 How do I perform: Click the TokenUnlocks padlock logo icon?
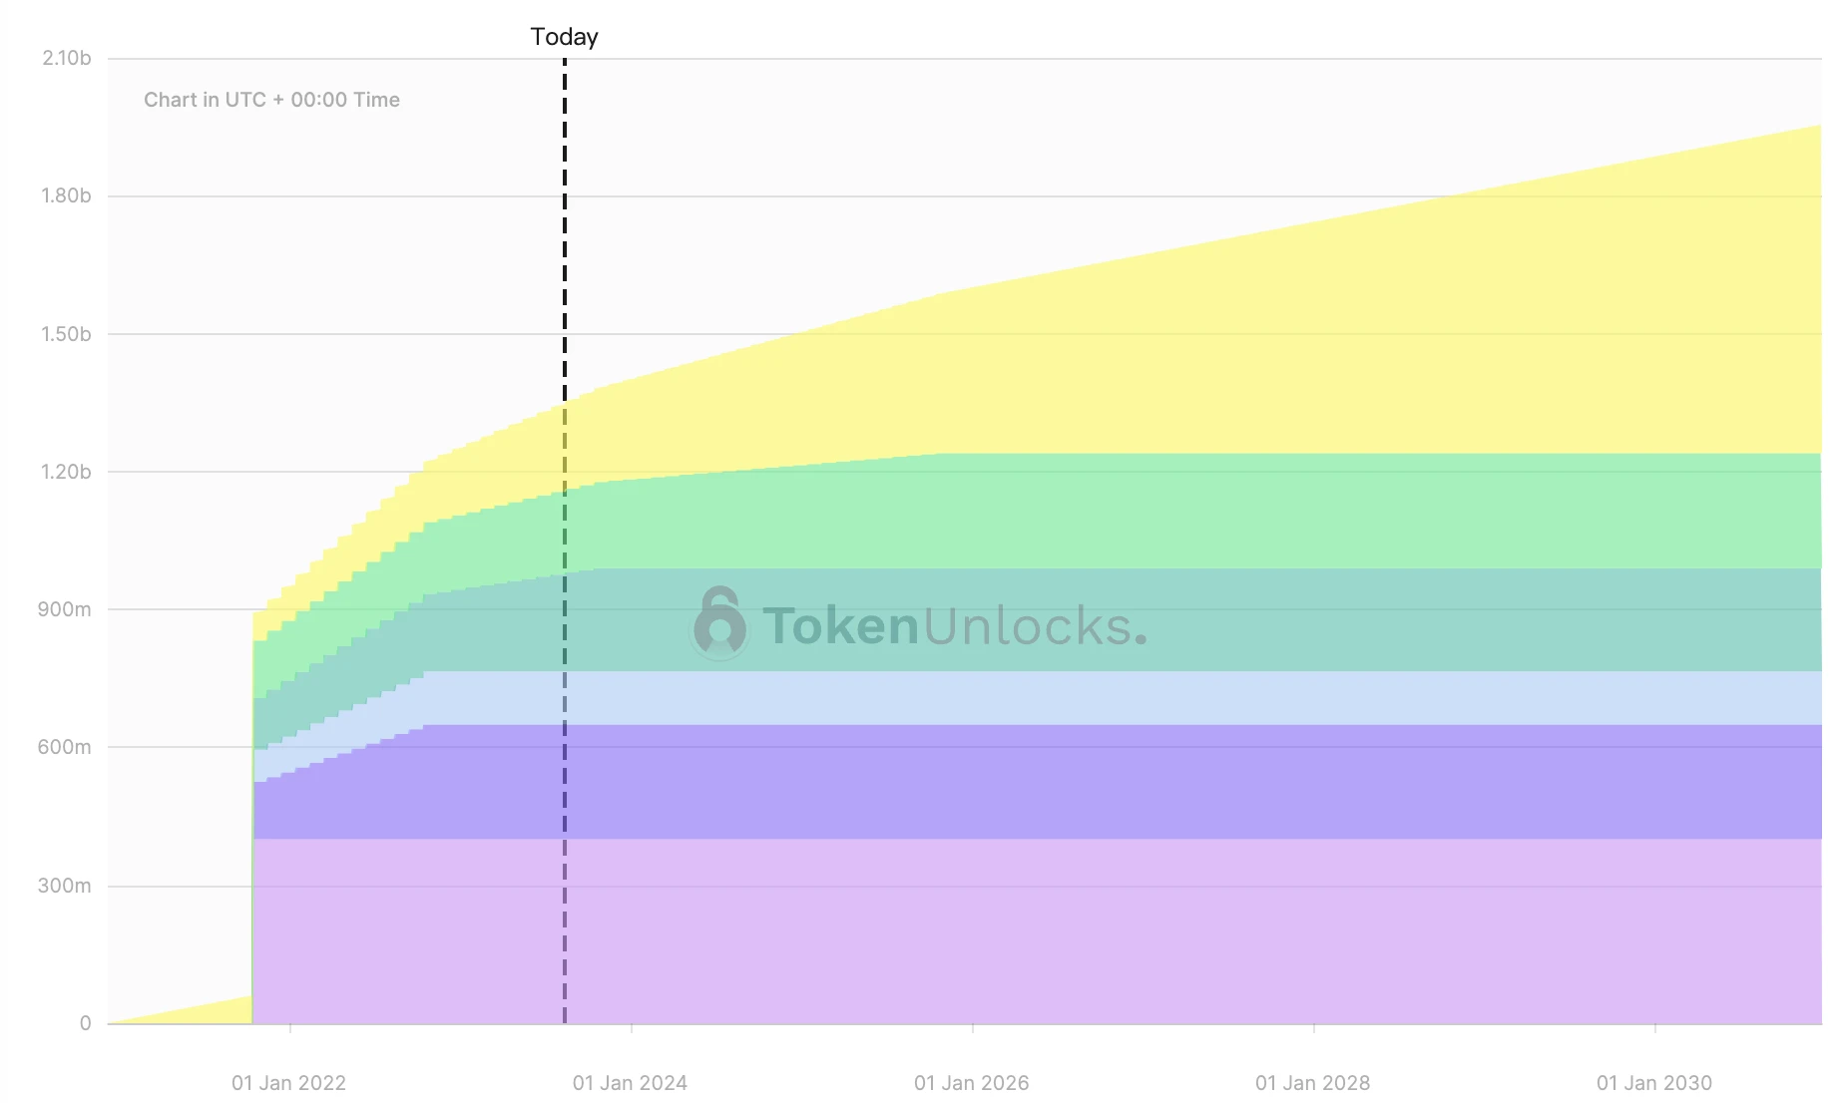tap(719, 623)
